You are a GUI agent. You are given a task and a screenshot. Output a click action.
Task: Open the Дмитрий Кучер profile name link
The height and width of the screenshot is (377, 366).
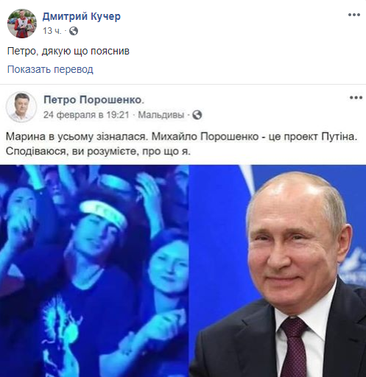82,16
